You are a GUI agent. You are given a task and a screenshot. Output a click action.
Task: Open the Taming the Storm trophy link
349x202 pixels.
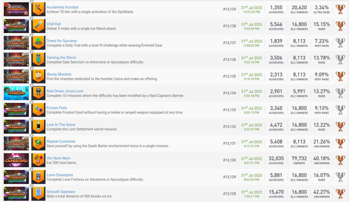tap(61, 57)
